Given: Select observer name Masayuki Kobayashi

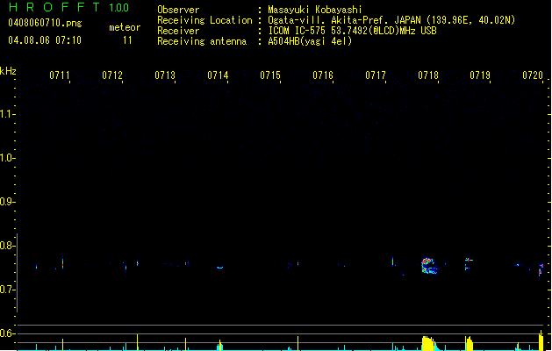Looking at the screenshot, I should click(315, 10).
